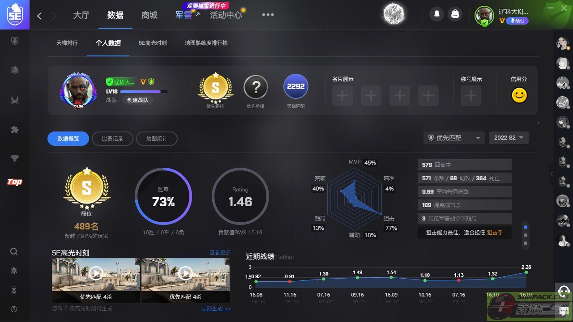Click the 查看更多 link
This screenshot has height=322, width=573.
coord(220,253)
